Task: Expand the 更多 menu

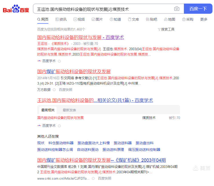Action: (204, 19)
